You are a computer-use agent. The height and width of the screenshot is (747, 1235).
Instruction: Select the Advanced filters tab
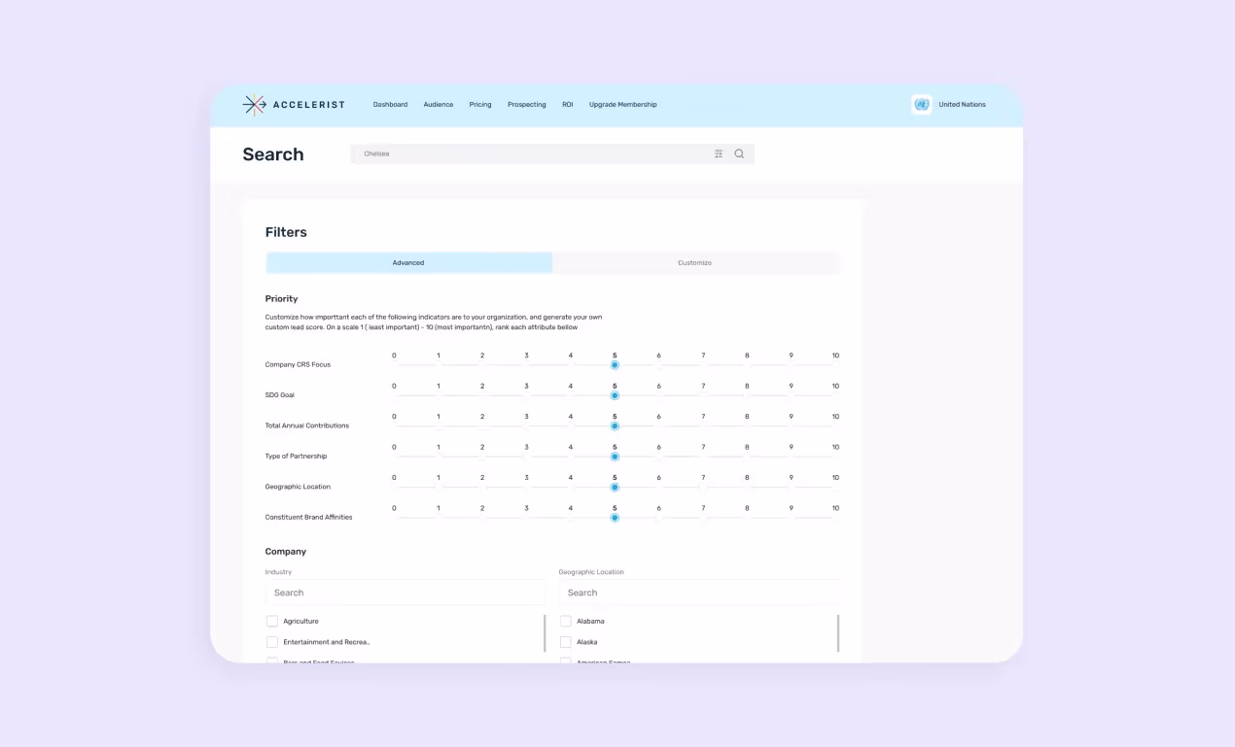408,262
